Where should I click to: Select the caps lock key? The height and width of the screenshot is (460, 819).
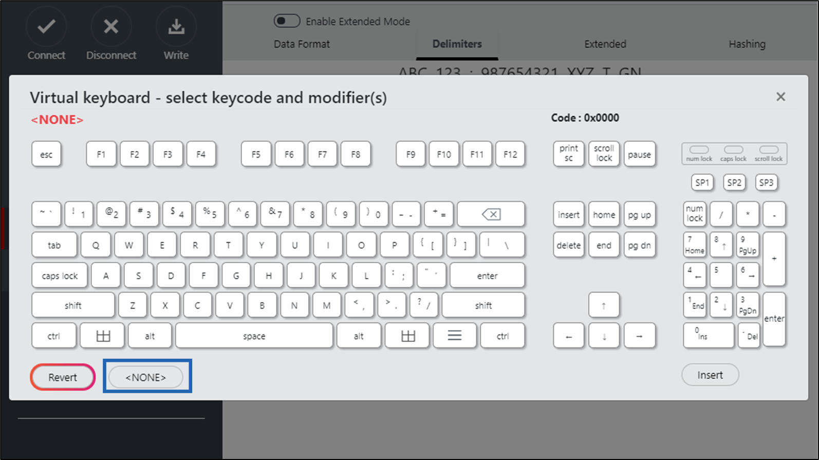pyautogui.click(x=60, y=275)
